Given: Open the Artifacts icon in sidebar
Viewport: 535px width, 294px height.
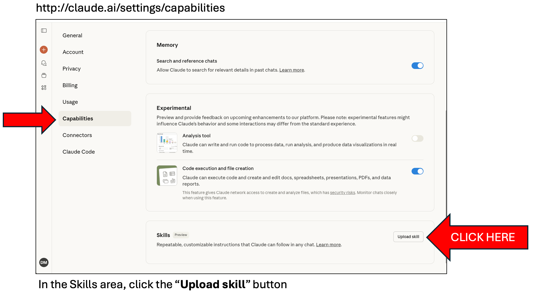Looking at the screenshot, I should pos(44,88).
